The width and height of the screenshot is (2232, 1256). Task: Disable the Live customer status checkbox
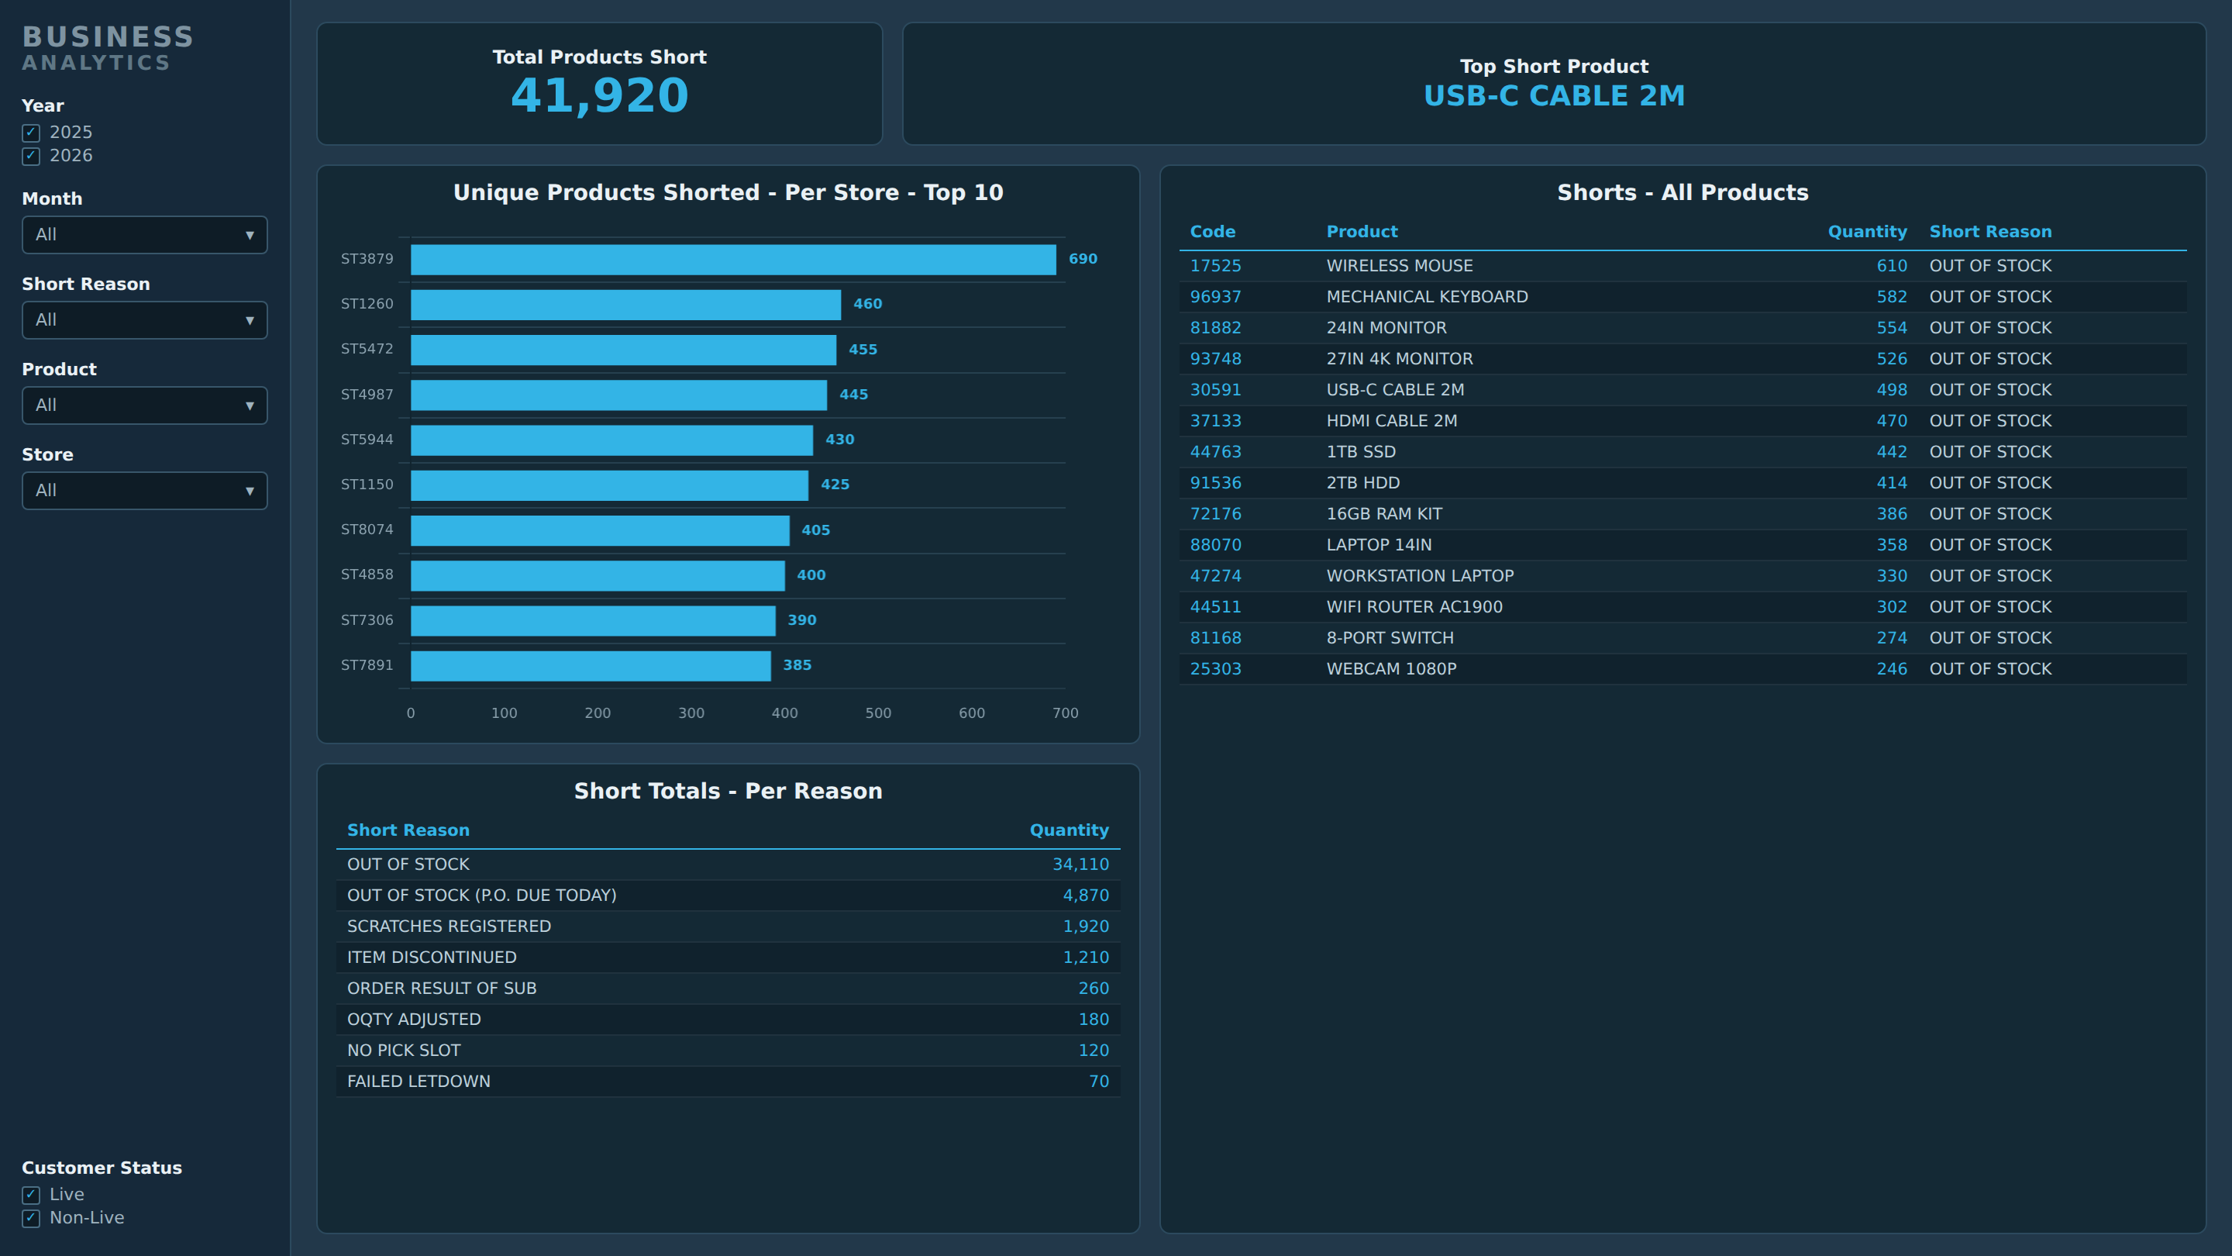31,1195
